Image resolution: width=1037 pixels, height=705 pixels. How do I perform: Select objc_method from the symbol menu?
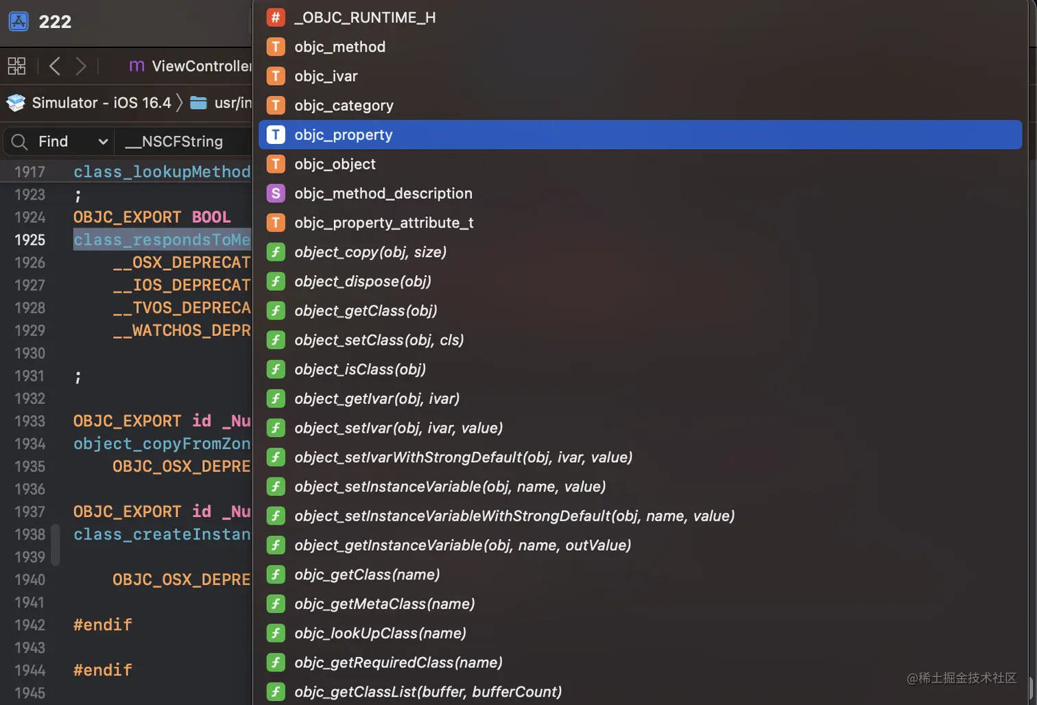pos(640,47)
